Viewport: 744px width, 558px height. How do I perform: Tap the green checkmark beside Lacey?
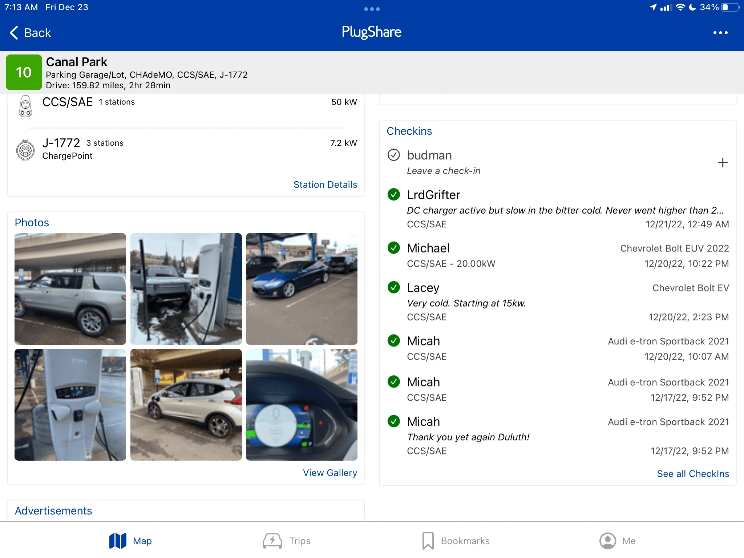coord(394,287)
